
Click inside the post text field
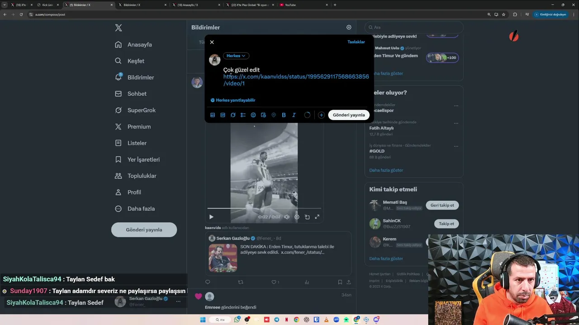point(296,77)
